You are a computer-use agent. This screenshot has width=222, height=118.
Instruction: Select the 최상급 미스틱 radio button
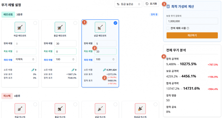tap(155, 104)
